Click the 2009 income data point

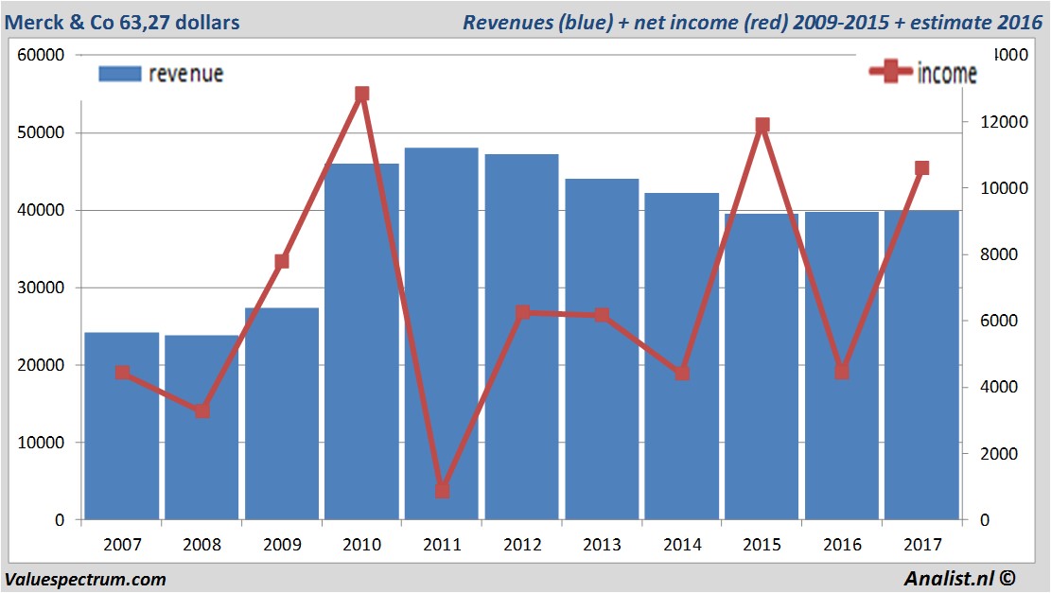282,261
